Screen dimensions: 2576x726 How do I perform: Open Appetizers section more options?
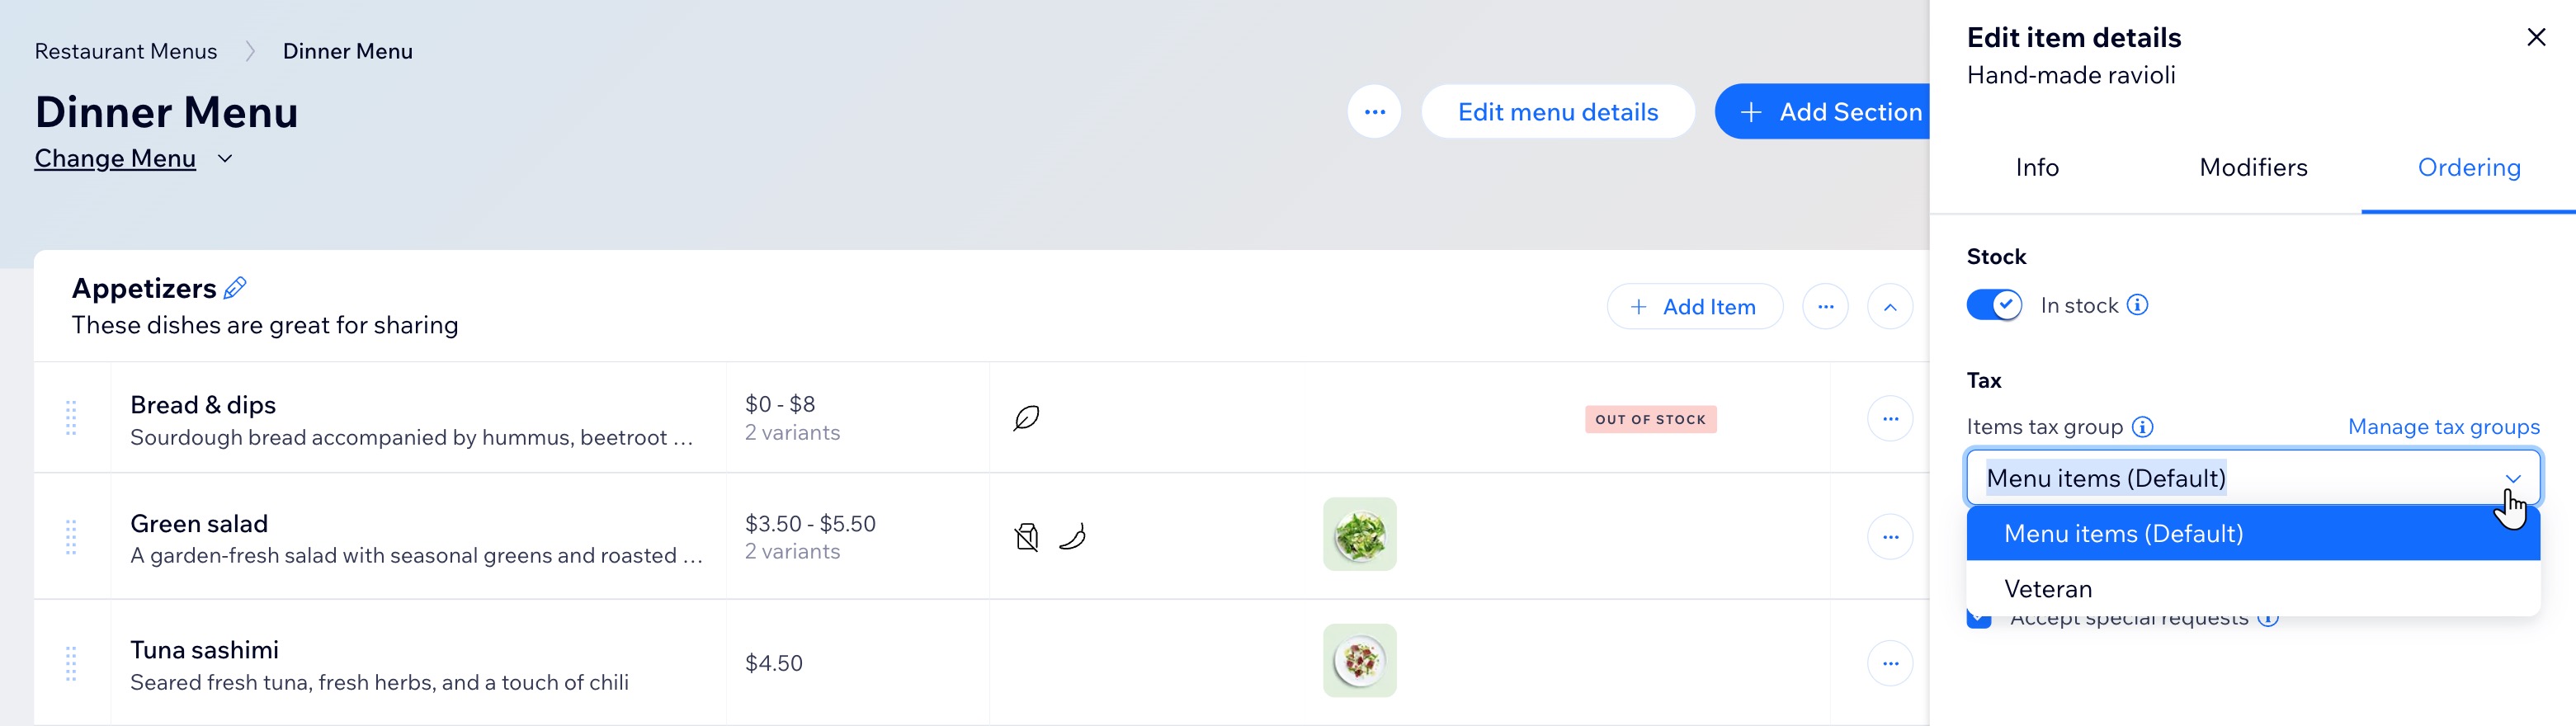[x=1825, y=307]
